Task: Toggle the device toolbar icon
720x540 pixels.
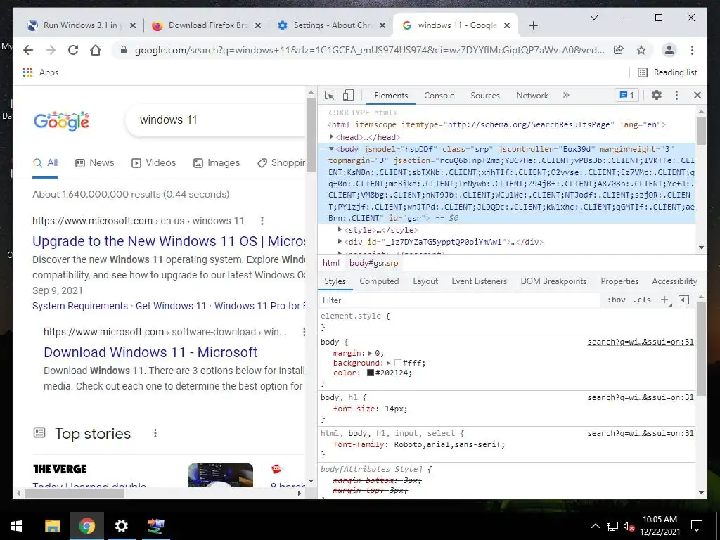Action: [x=348, y=95]
